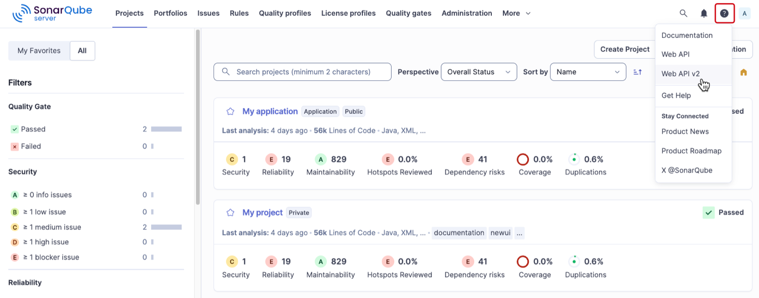Screen dimensions: 759x298
Task: Open the notifications bell
Action: [704, 14]
